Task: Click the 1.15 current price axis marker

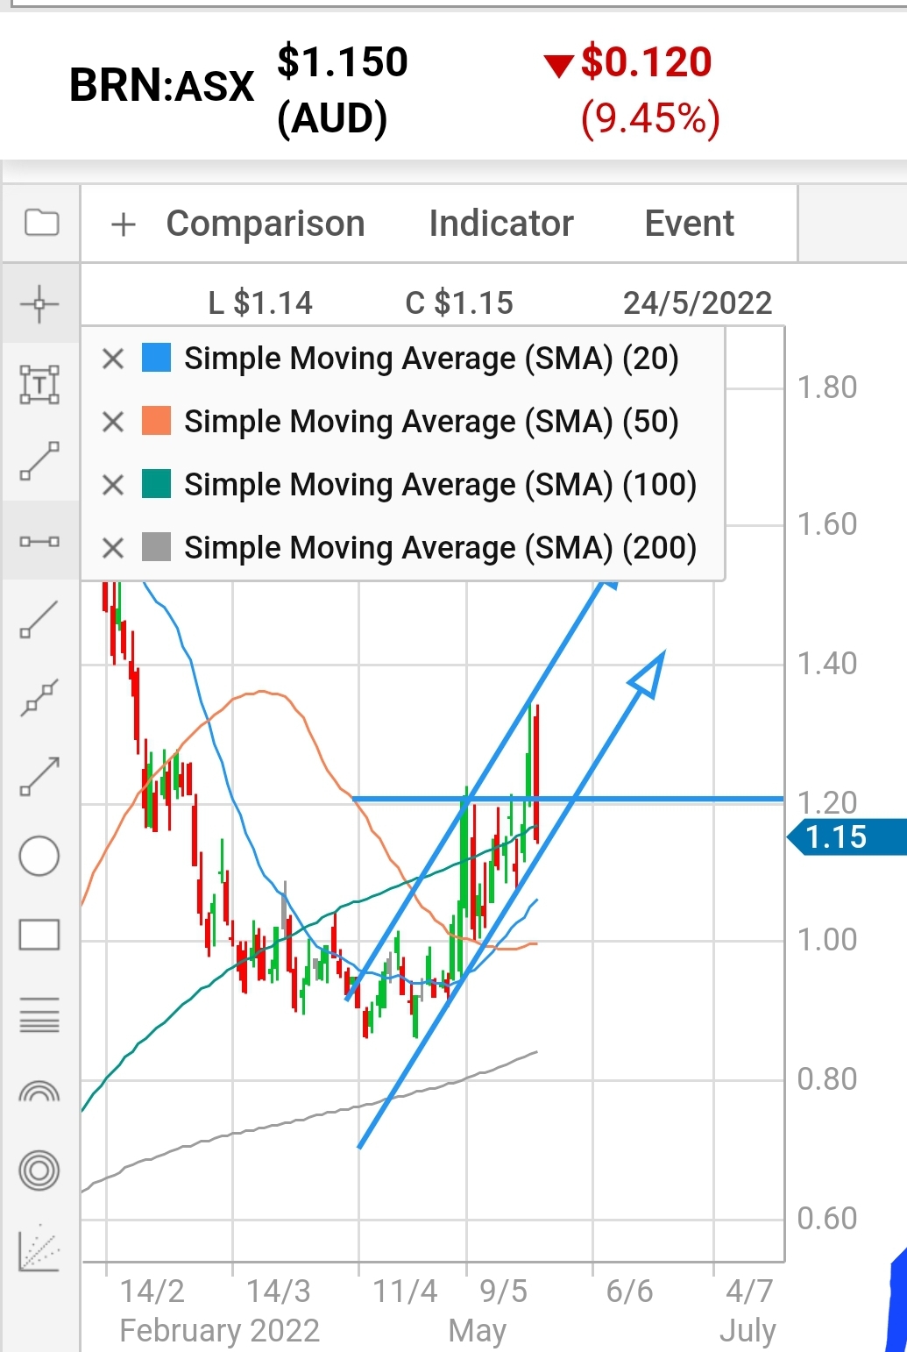Action: tap(847, 837)
